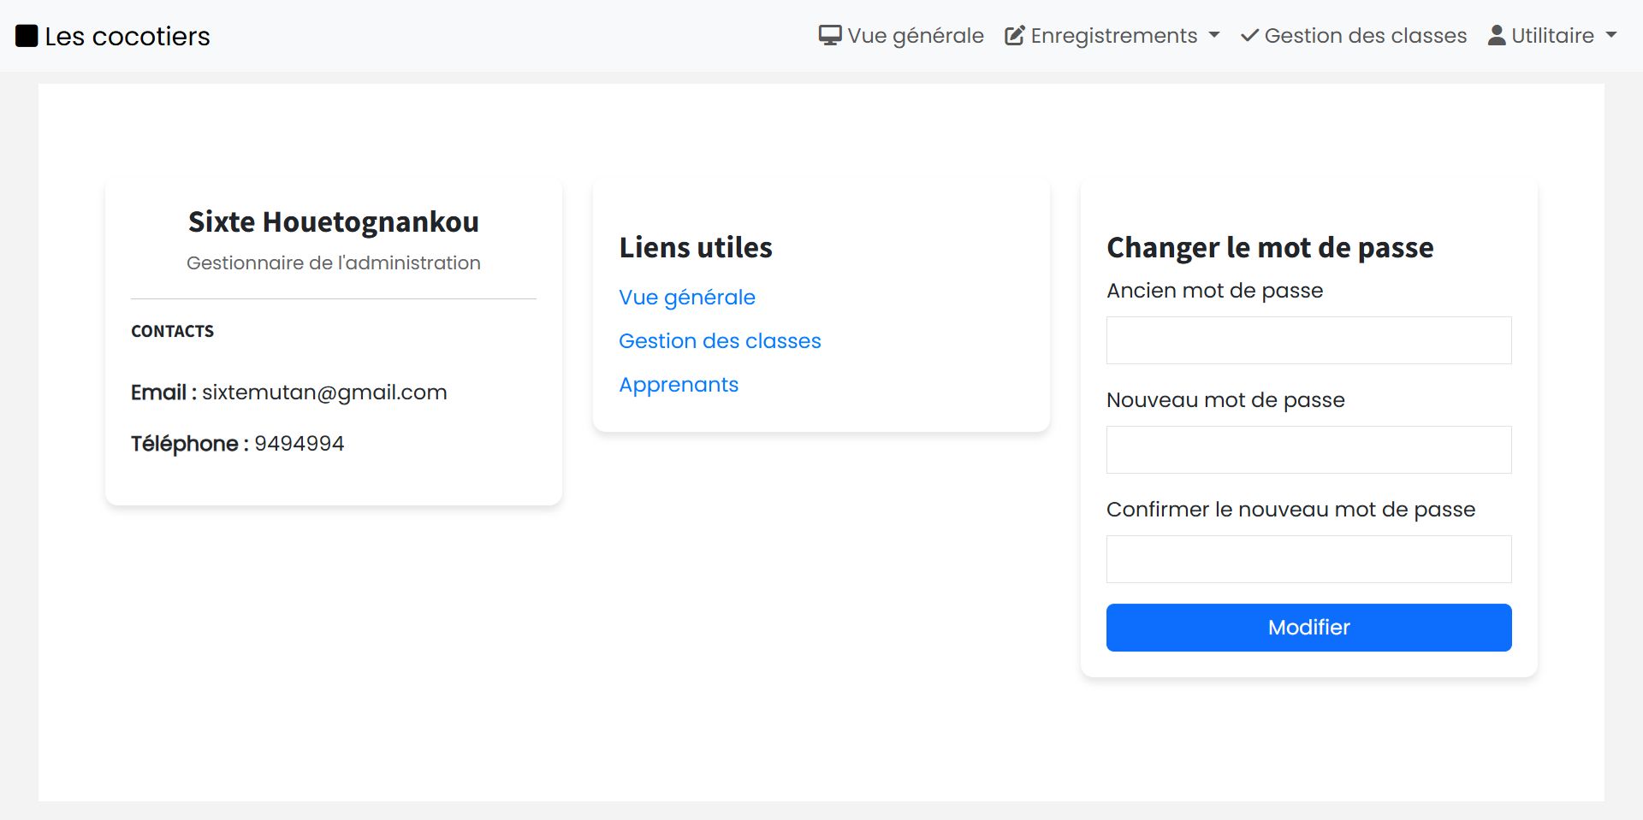1643x820 pixels.
Task: Open Gestion des classes in the top navbar
Action: (1365, 36)
